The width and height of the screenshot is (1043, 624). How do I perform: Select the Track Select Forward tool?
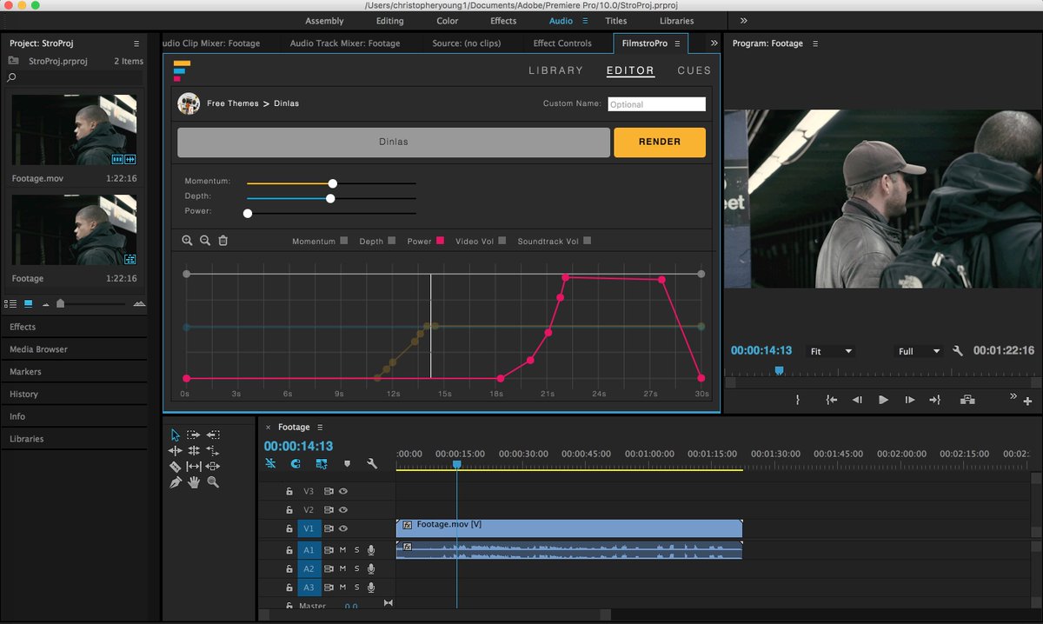pos(193,435)
